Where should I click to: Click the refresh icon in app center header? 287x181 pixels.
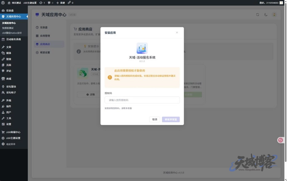click(258, 15)
